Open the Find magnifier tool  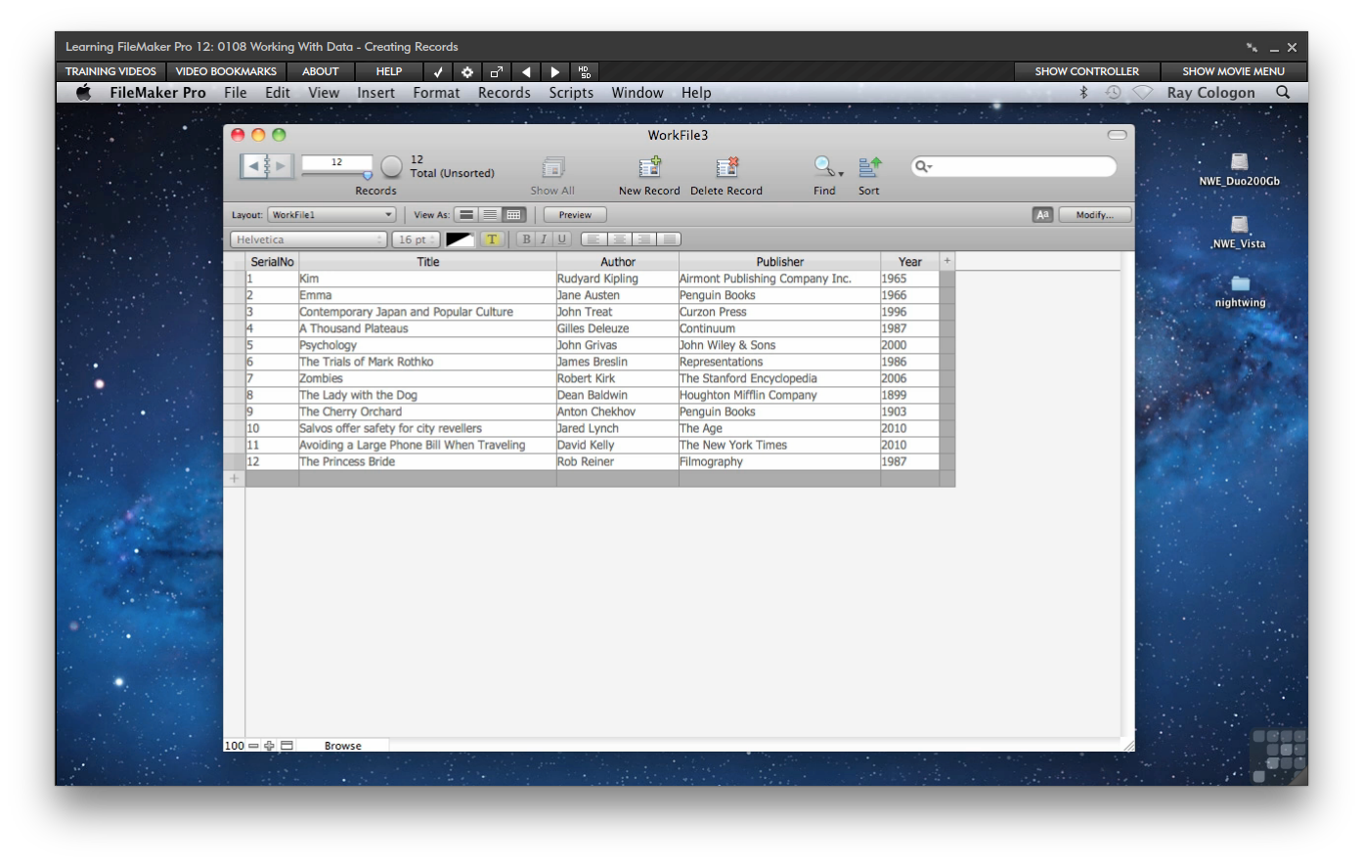tap(824, 167)
